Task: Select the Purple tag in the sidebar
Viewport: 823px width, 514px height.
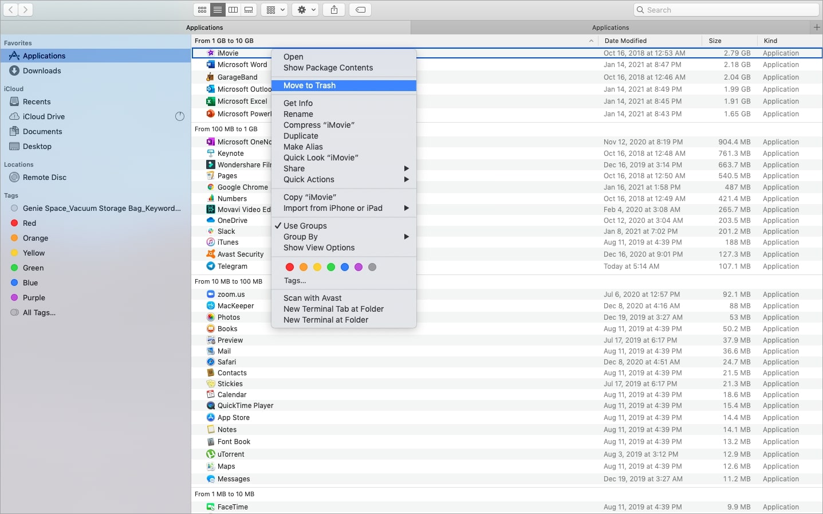Action: click(34, 297)
